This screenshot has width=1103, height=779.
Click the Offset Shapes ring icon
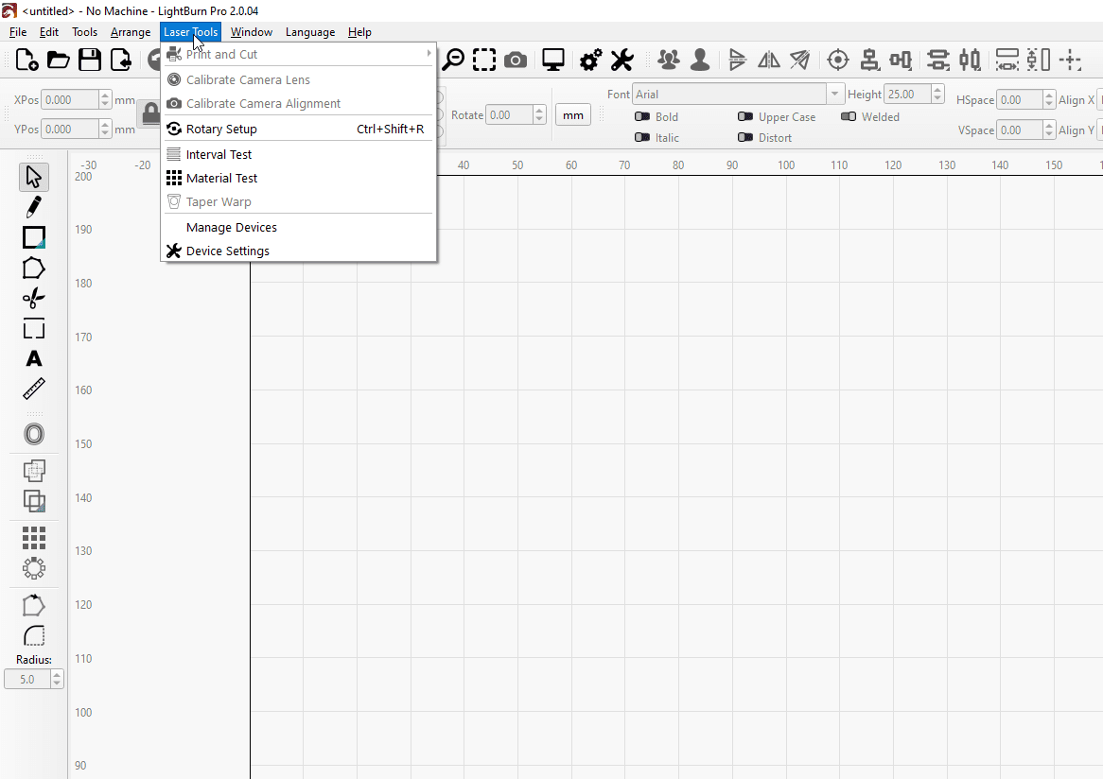click(34, 435)
